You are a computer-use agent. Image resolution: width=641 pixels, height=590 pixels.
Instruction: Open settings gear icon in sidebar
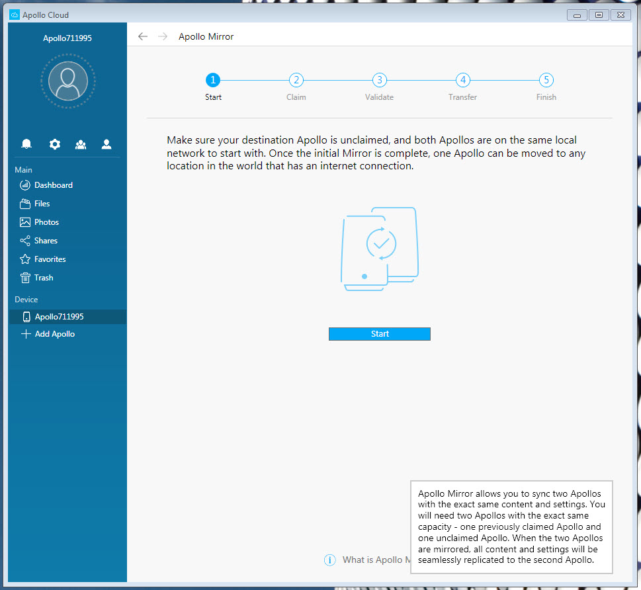(x=54, y=144)
